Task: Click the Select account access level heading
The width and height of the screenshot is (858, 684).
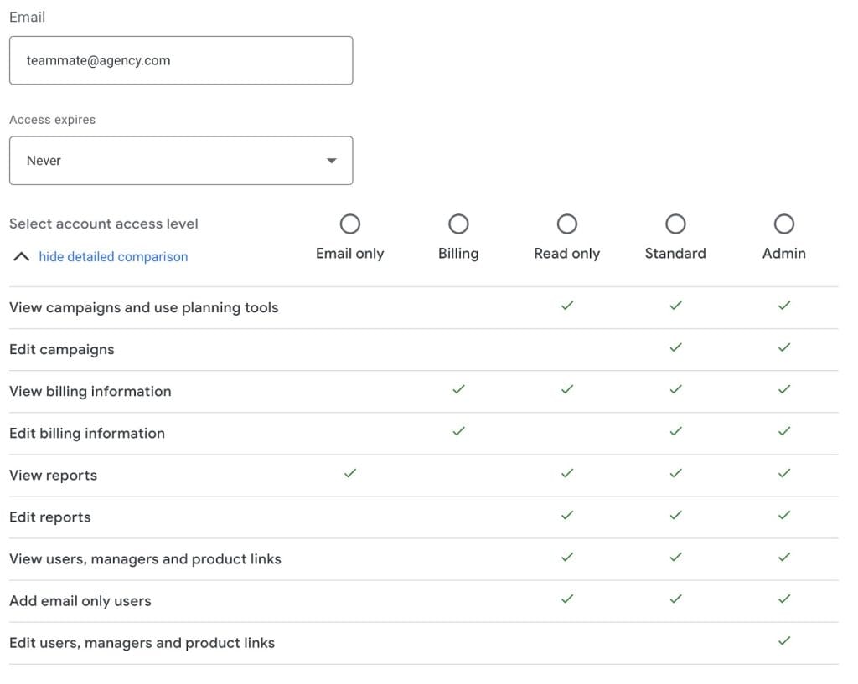Action: click(x=103, y=224)
